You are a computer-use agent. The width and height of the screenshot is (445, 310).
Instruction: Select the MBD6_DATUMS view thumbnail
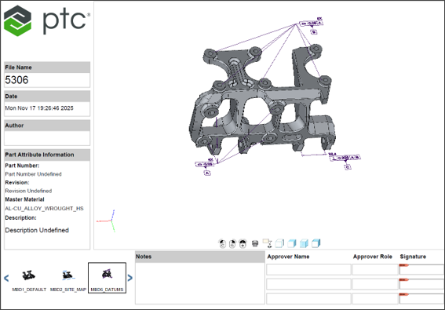(107, 278)
